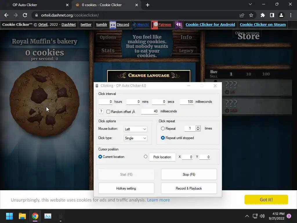This screenshot has width=297, height=223.
Task: Open Chrome three-dot menu
Action: click(x=291, y=15)
